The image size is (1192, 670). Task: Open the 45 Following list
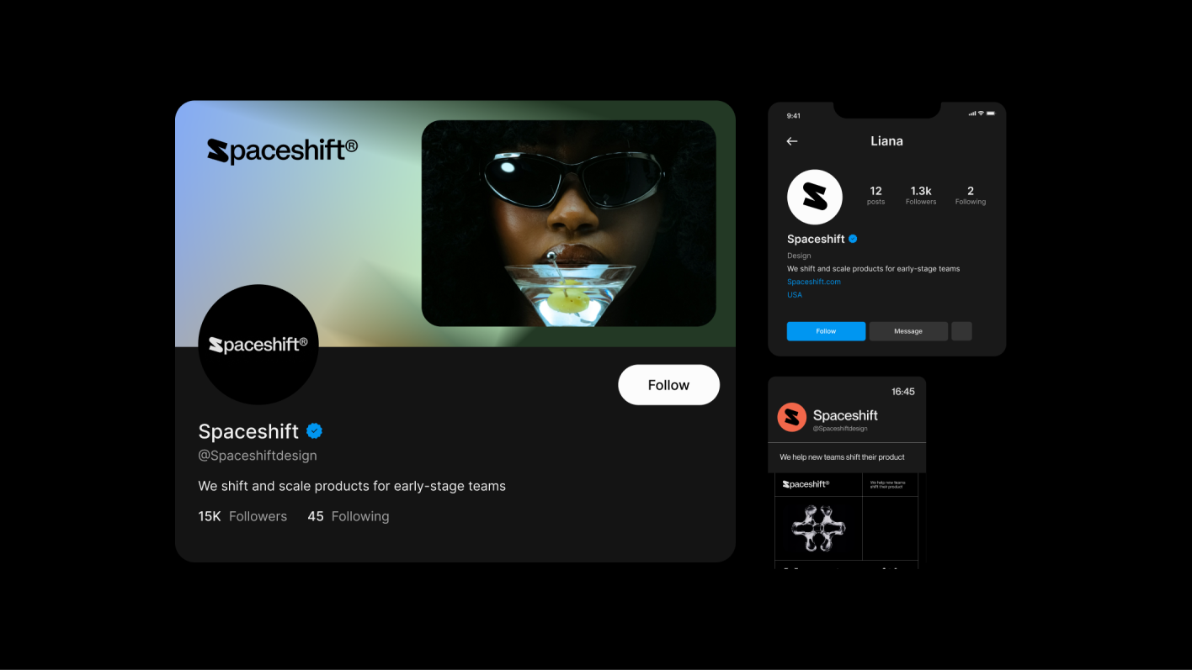tap(349, 516)
